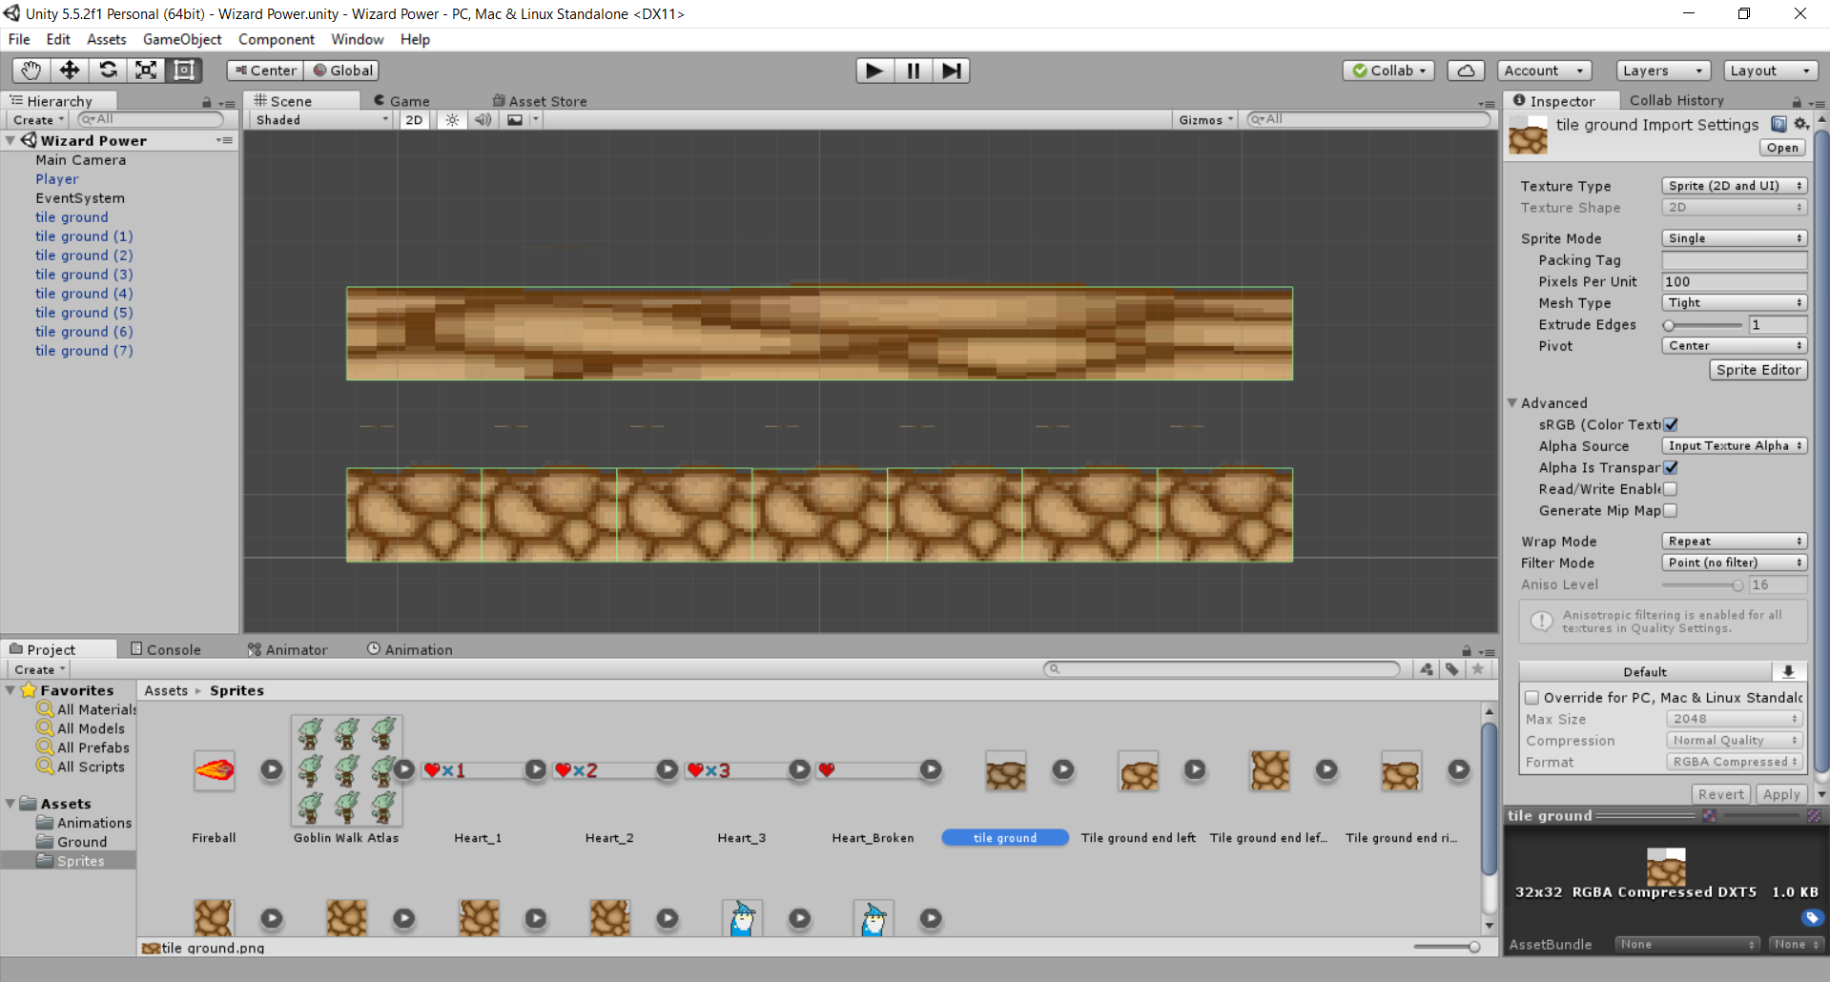1830x982 pixels.
Task: Click the Pause button
Action: 913,71
